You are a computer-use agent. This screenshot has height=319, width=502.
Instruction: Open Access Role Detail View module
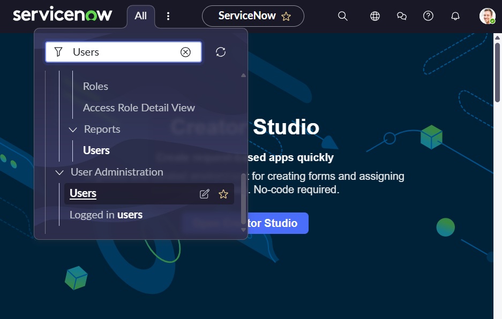[139, 108]
